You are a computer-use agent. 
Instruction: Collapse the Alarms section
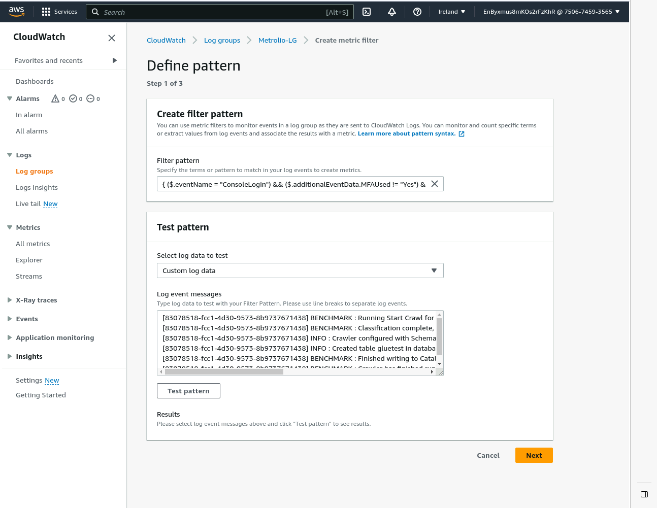point(10,98)
